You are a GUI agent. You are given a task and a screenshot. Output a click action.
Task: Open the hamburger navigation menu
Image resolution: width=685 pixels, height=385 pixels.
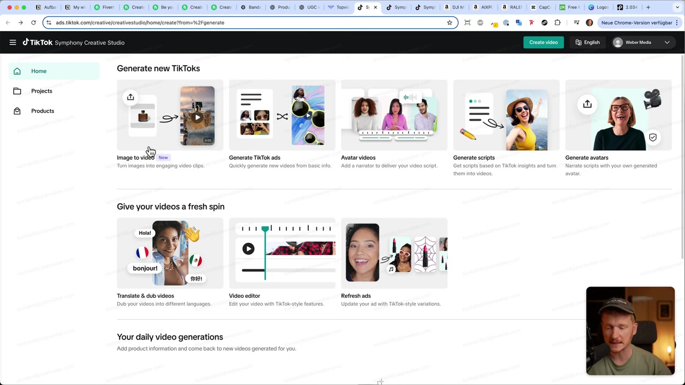coord(13,42)
